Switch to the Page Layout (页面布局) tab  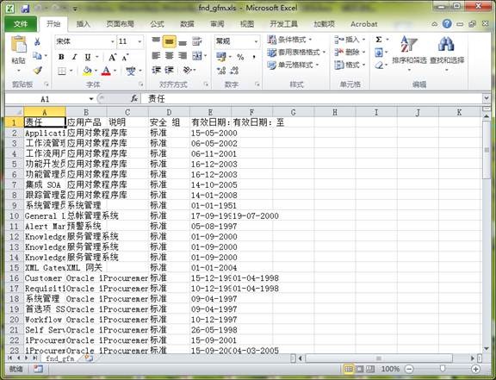121,24
